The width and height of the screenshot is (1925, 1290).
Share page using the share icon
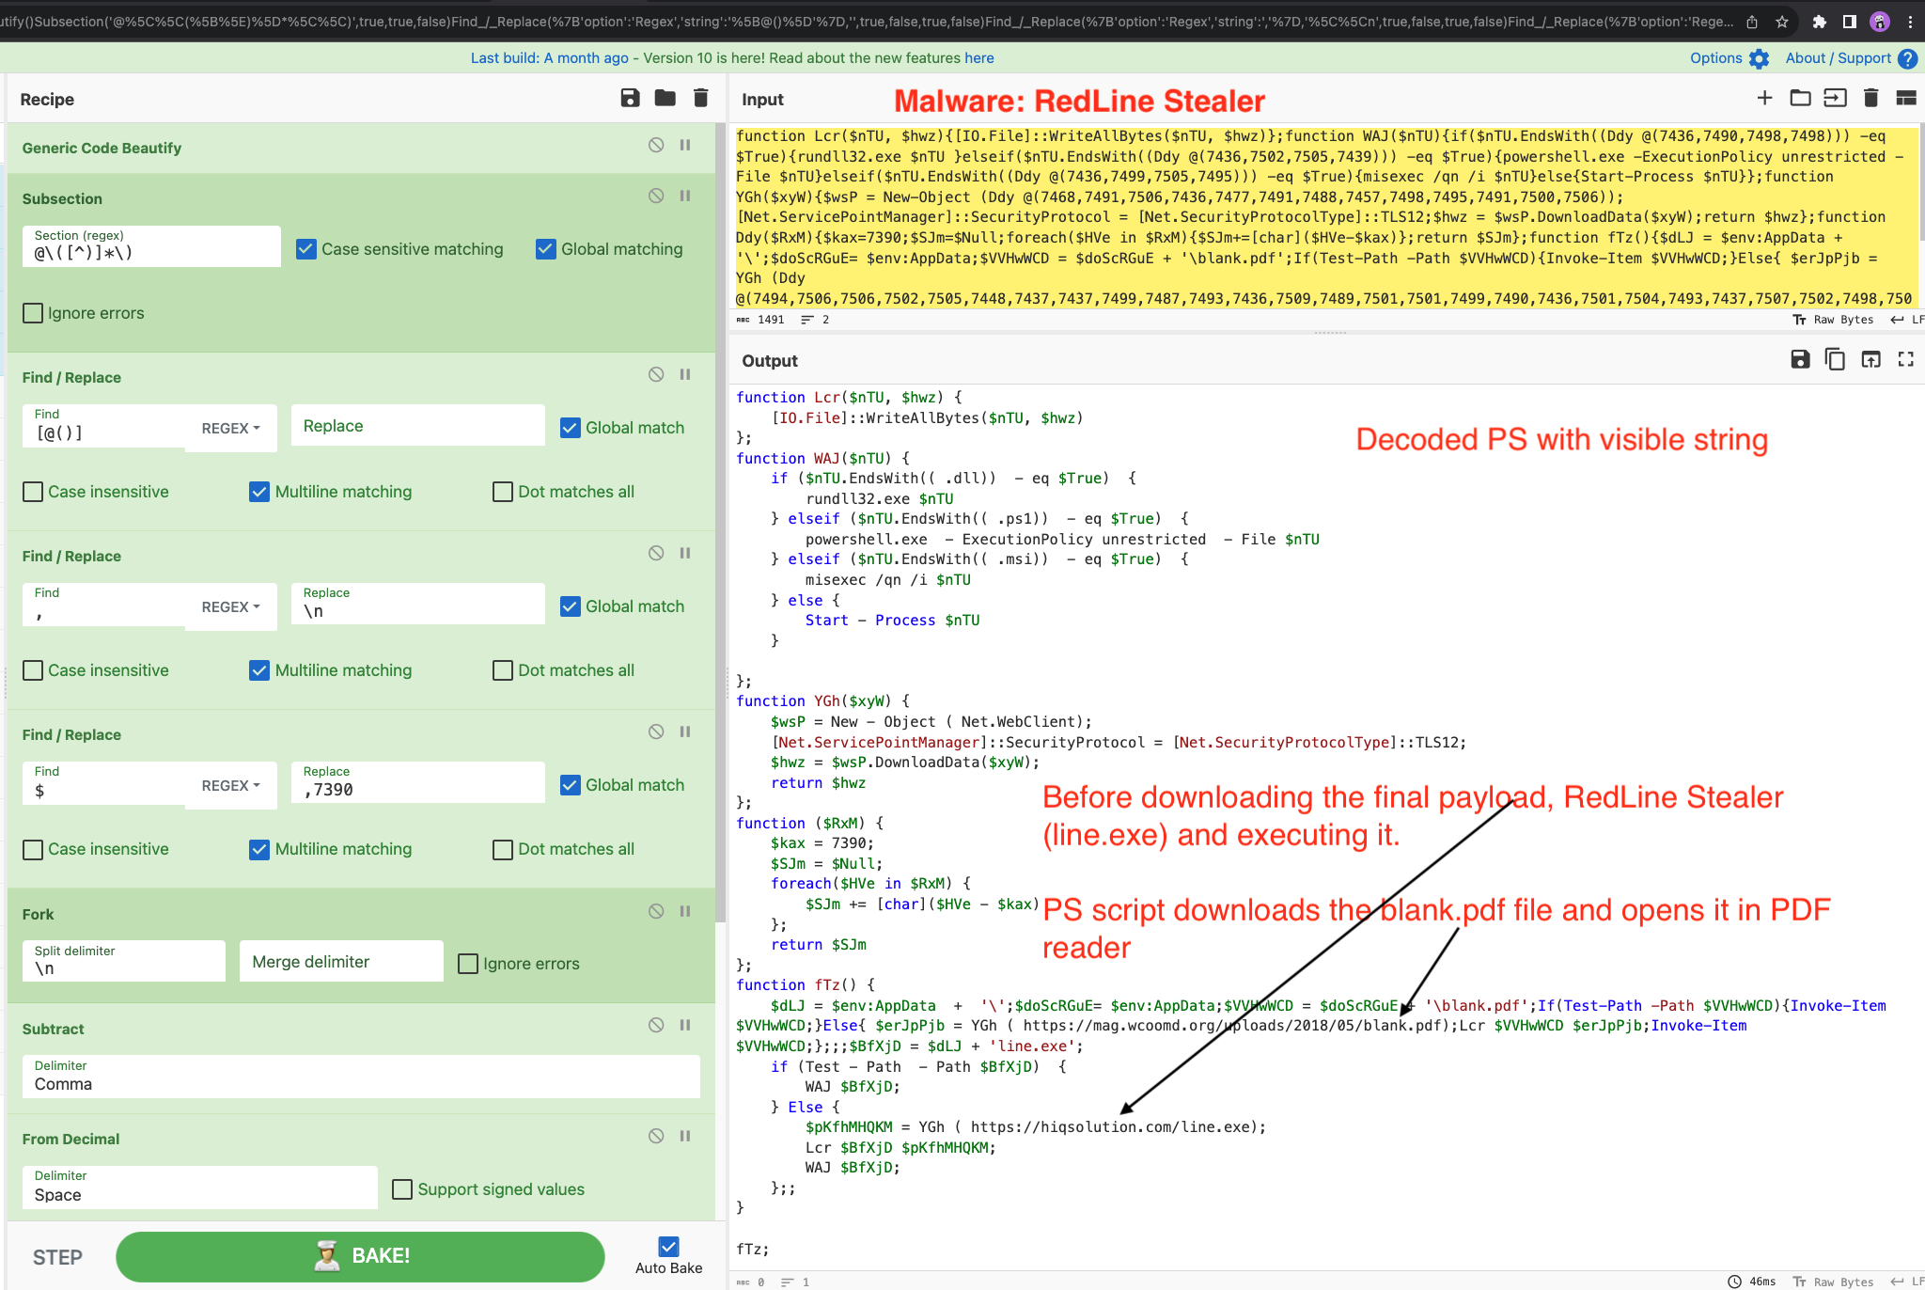[x=1752, y=22]
